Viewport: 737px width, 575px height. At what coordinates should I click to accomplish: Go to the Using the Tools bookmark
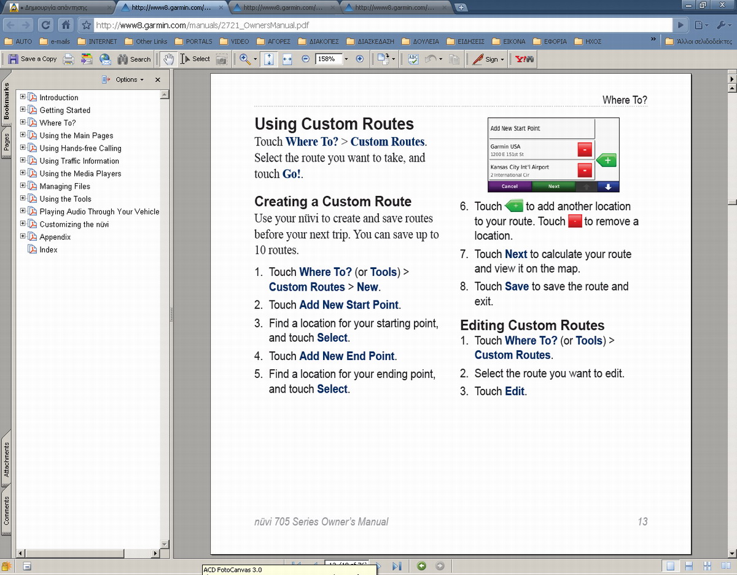(x=65, y=199)
